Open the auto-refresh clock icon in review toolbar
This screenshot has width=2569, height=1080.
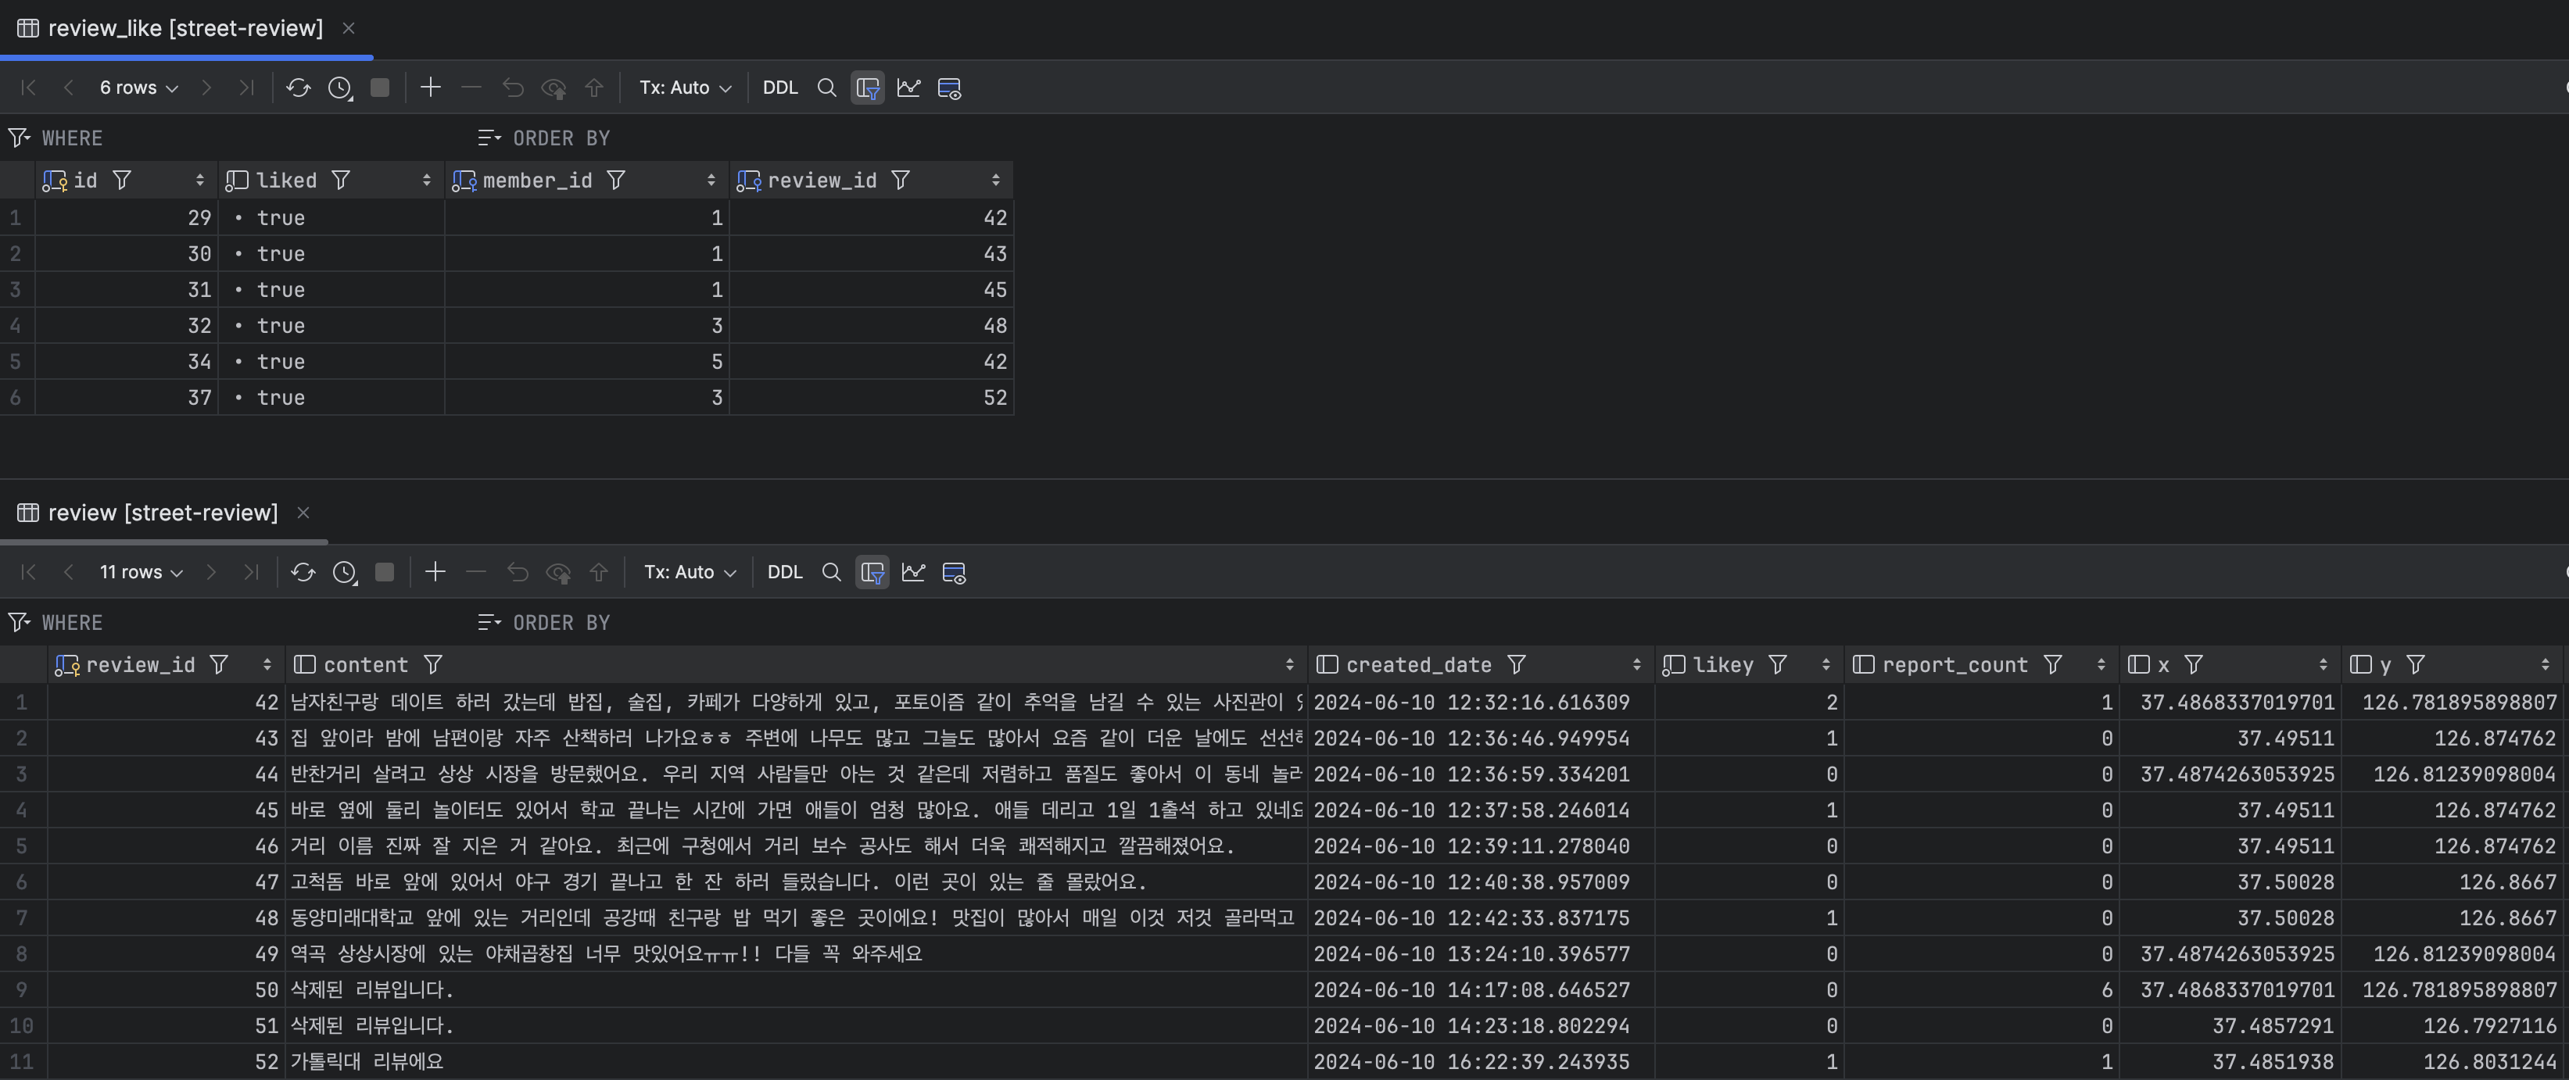[344, 572]
